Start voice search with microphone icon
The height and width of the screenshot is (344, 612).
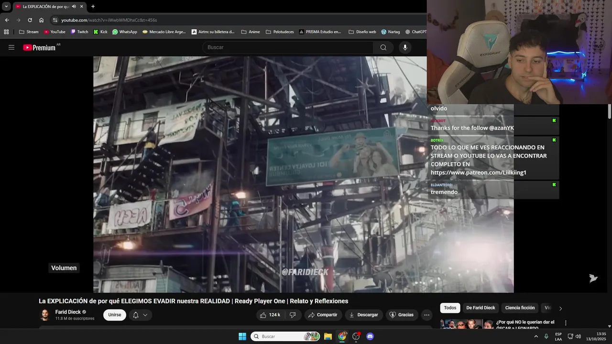[x=405, y=47]
